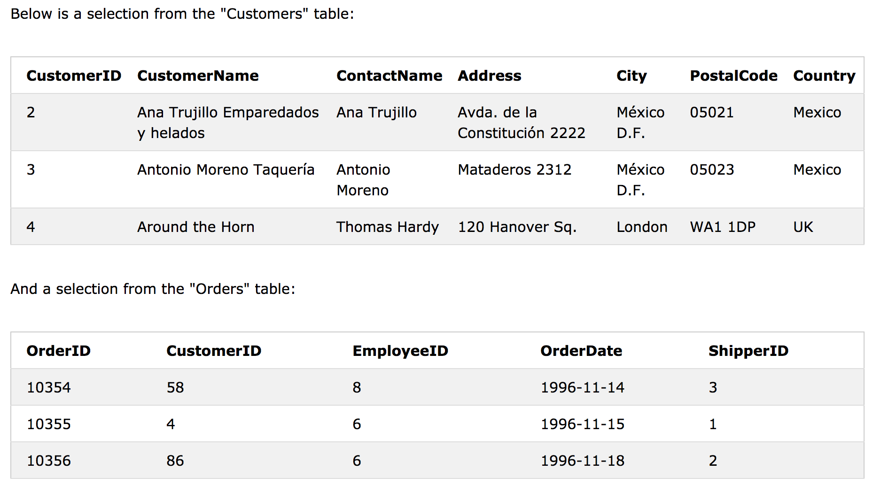Click the 'And a selection' Orders caption
Screen dimensions: 873x493
pyautogui.click(x=153, y=289)
